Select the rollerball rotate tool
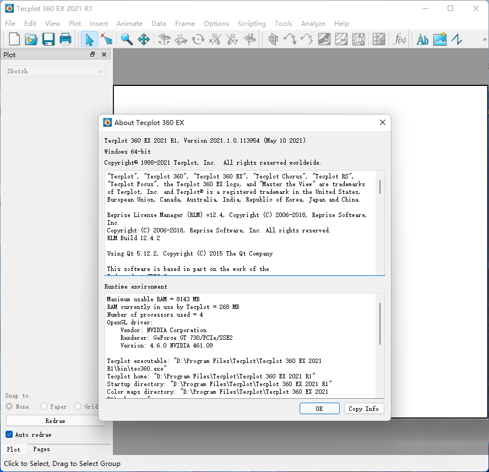This screenshot has width=489, height=472. [x=181, y=39]
